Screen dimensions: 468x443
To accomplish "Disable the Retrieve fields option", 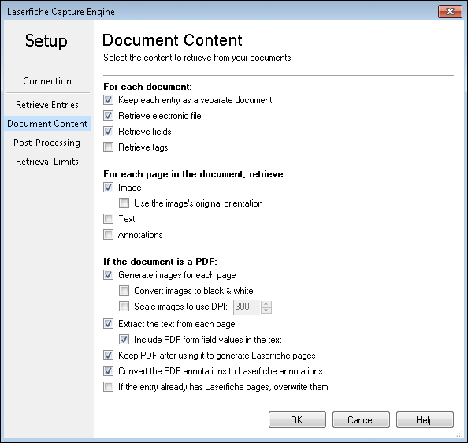I will click(x=108, y=132).
